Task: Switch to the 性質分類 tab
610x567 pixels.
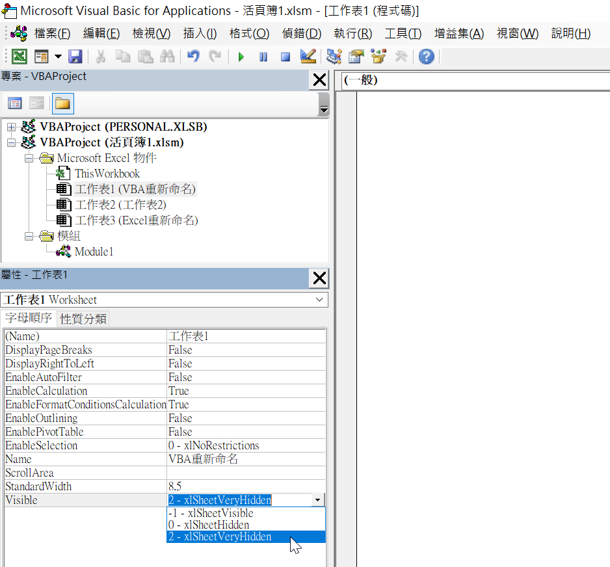Action: coord(83,319)
